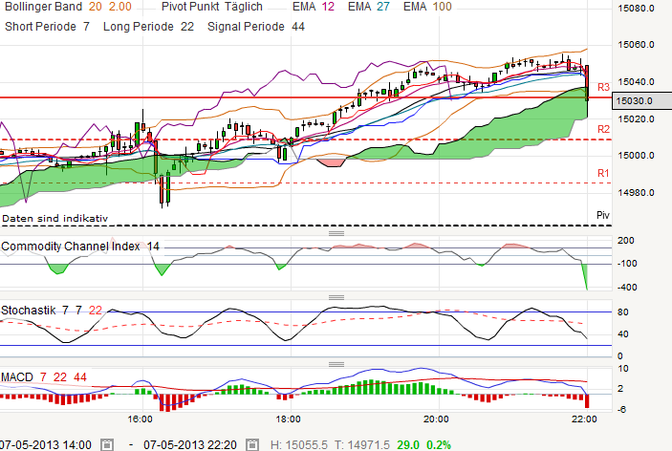
Task: Click the Daten sind indikativ notice
Action: (x=54, y=219)
